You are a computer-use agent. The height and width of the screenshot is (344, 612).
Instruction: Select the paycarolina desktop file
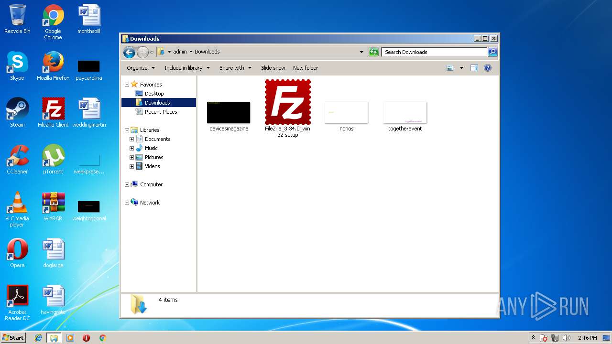click(89, 70)
